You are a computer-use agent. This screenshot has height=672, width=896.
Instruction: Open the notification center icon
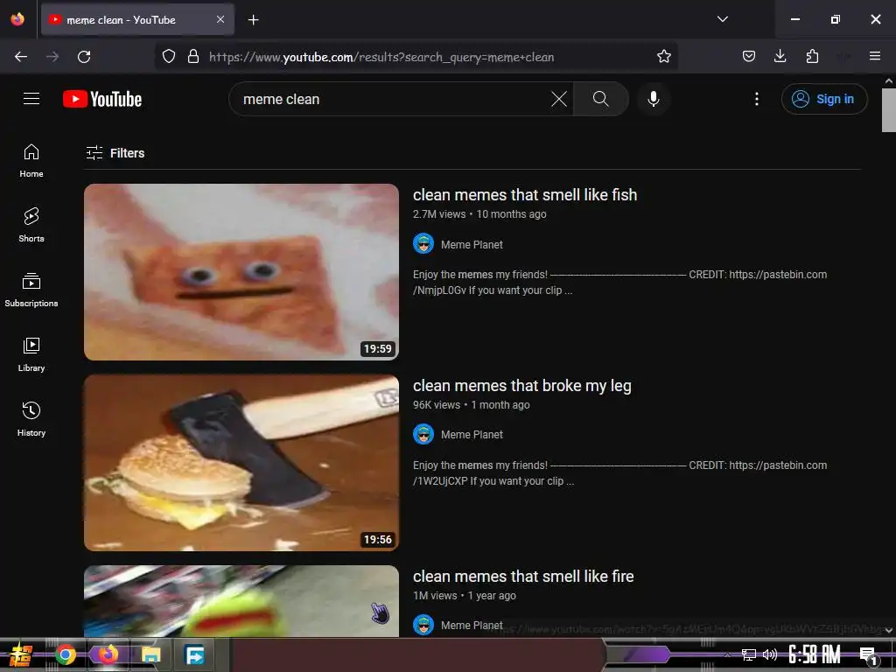click(868, 654)
